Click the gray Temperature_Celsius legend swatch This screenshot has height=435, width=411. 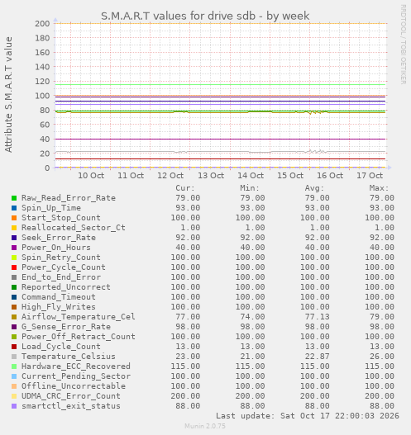[x=14, y=357]
